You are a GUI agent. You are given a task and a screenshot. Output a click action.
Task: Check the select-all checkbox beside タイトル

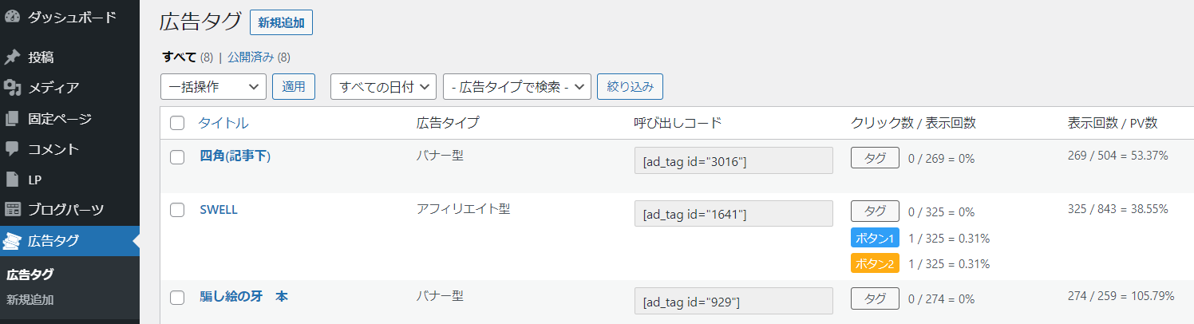tap(177, 123)
